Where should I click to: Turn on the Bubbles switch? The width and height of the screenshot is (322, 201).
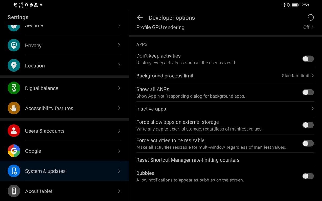[x=308, y=176]
